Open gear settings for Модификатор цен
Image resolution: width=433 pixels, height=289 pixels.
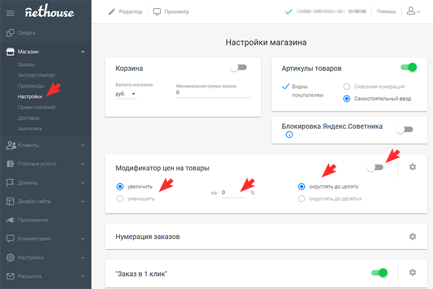click(x=412, y=167)
